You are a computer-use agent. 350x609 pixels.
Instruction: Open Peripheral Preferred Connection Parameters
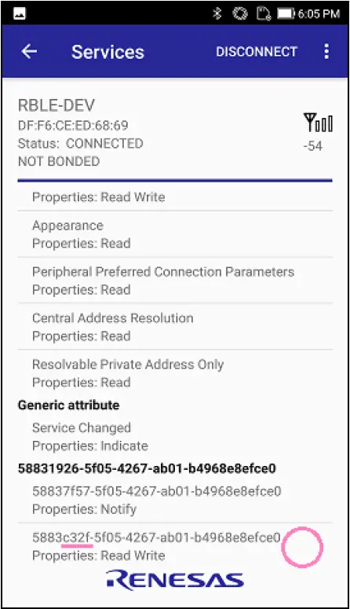pos(175,281)
